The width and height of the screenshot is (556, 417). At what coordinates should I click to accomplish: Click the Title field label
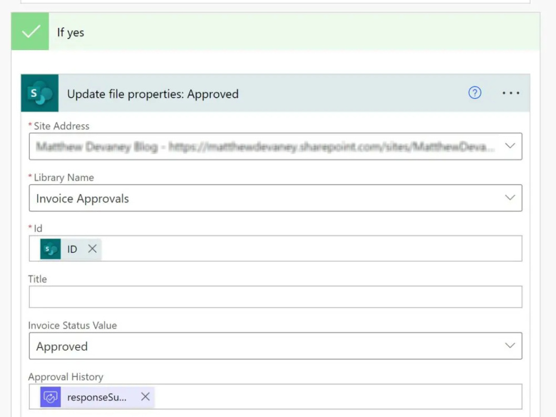tap(37, 279)
